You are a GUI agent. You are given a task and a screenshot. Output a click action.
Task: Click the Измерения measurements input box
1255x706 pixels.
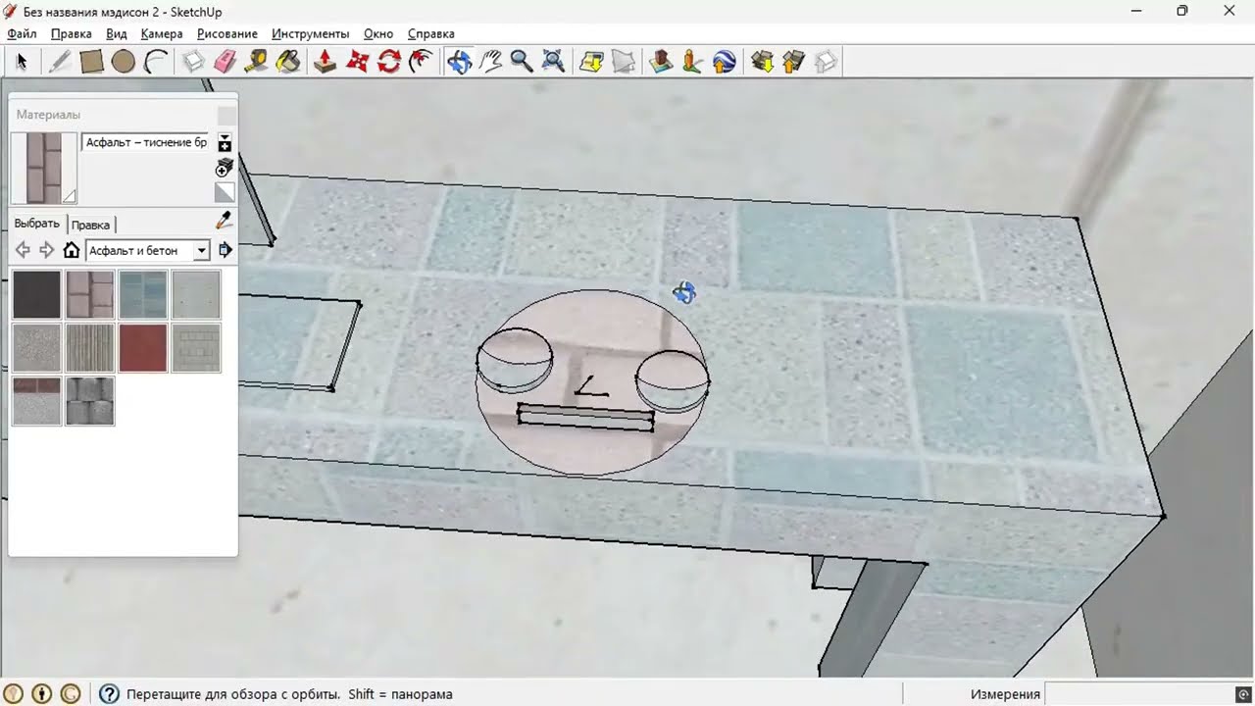[x=1138, y=694]
